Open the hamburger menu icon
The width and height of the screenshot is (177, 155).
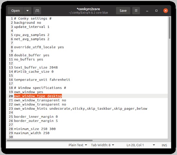pos(136,11)
